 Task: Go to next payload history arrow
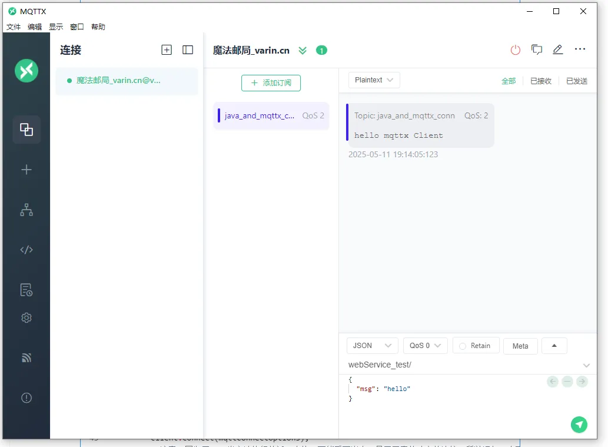coord(582,382)
